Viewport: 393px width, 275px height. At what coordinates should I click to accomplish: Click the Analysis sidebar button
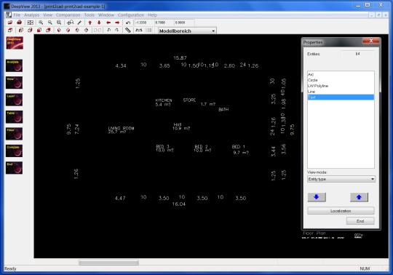click(14, 65)
